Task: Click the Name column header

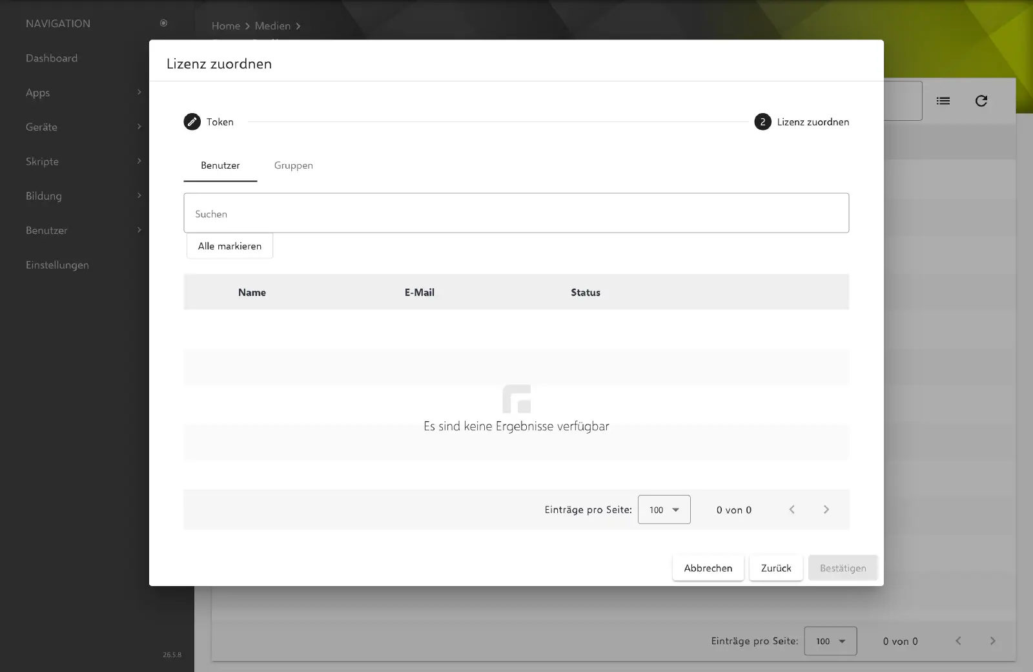Action: pos(252,293)
